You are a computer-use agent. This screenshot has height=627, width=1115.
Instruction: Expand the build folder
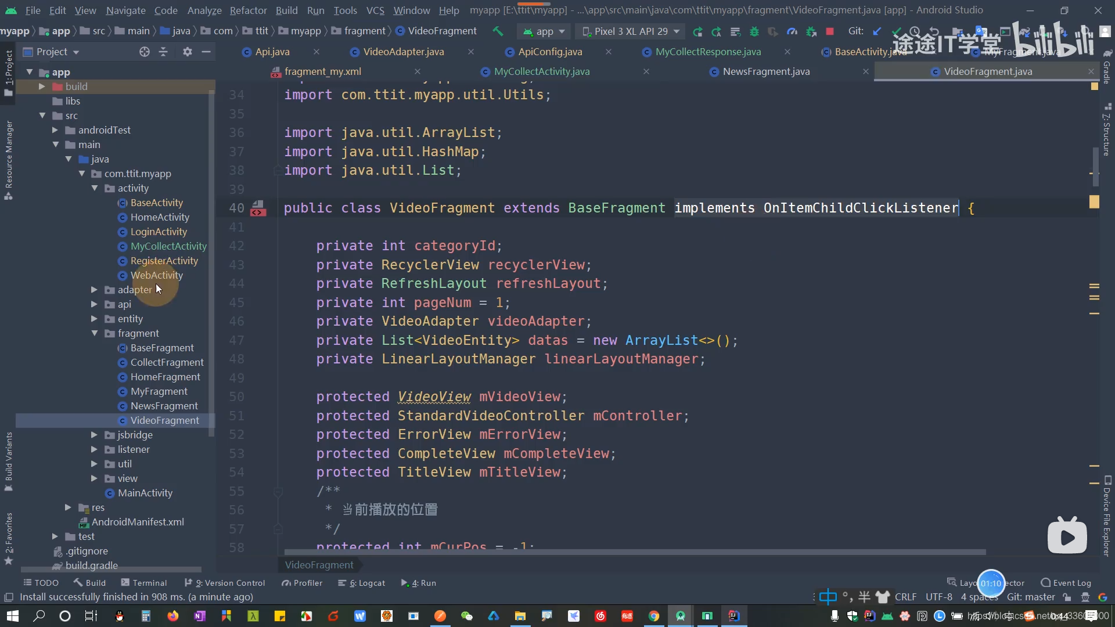[x=42, y=87]
